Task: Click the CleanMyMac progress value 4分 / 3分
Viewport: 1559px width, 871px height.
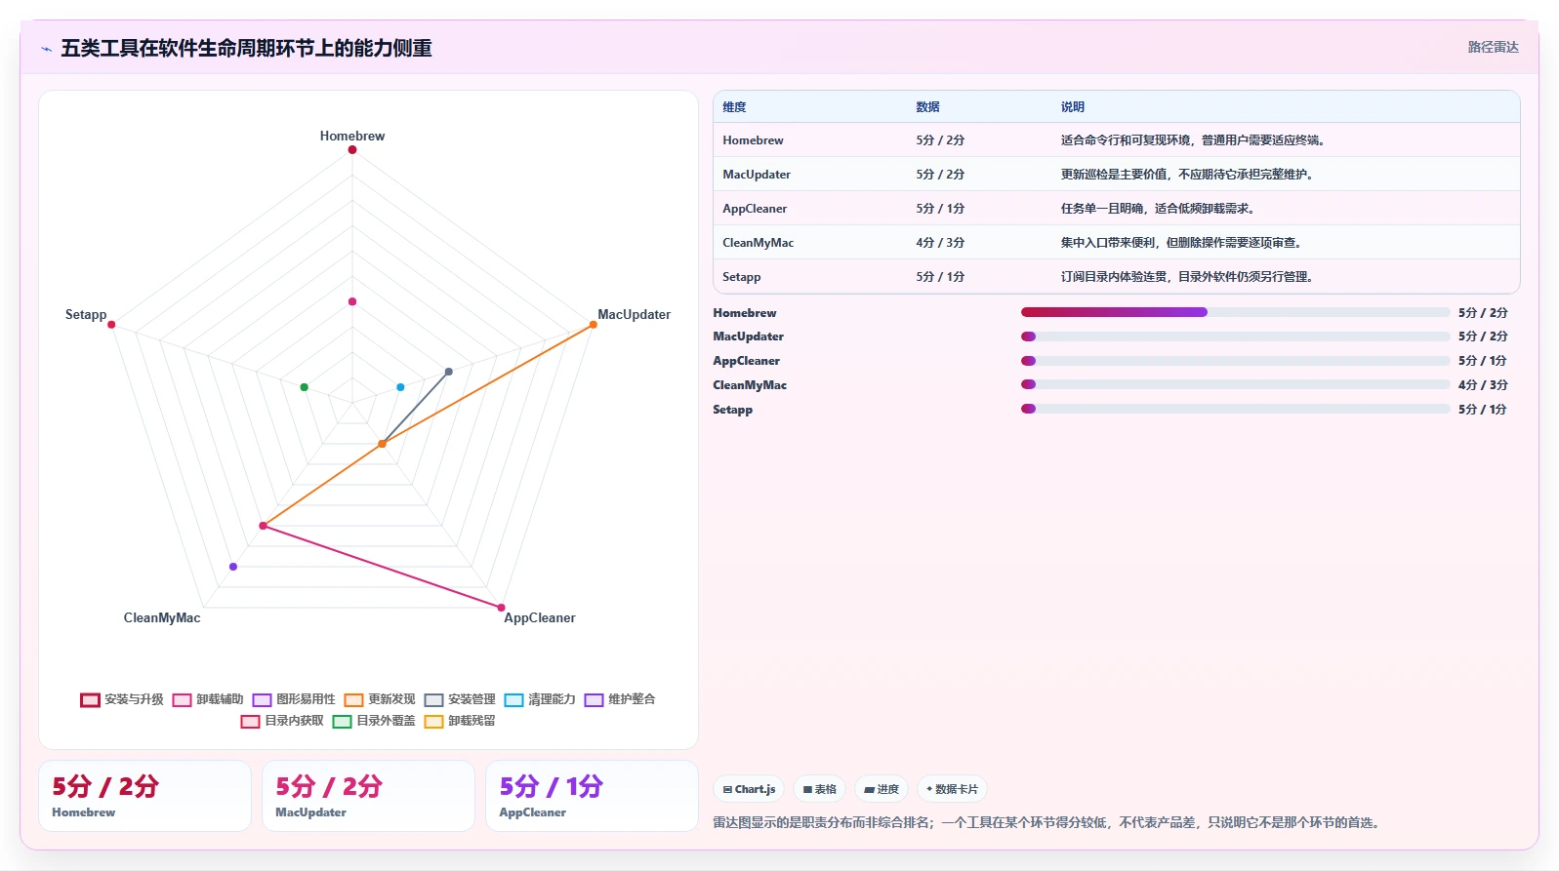Action: point(1483,385)
